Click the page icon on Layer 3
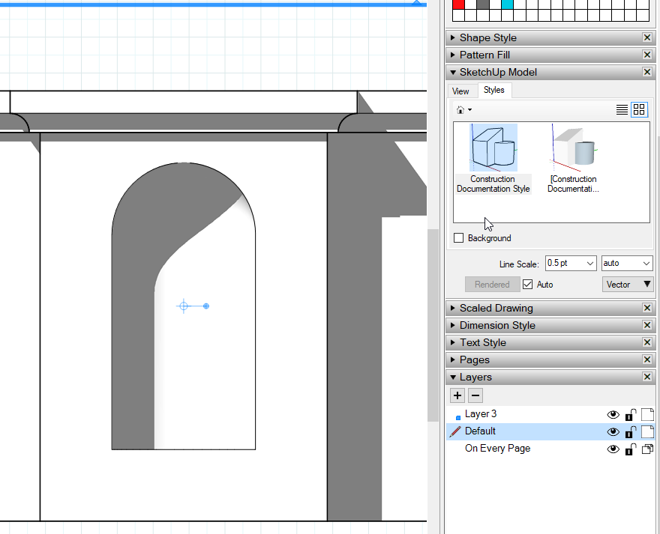660x534 pixels. pyautogui.click(x=646, y=414)
